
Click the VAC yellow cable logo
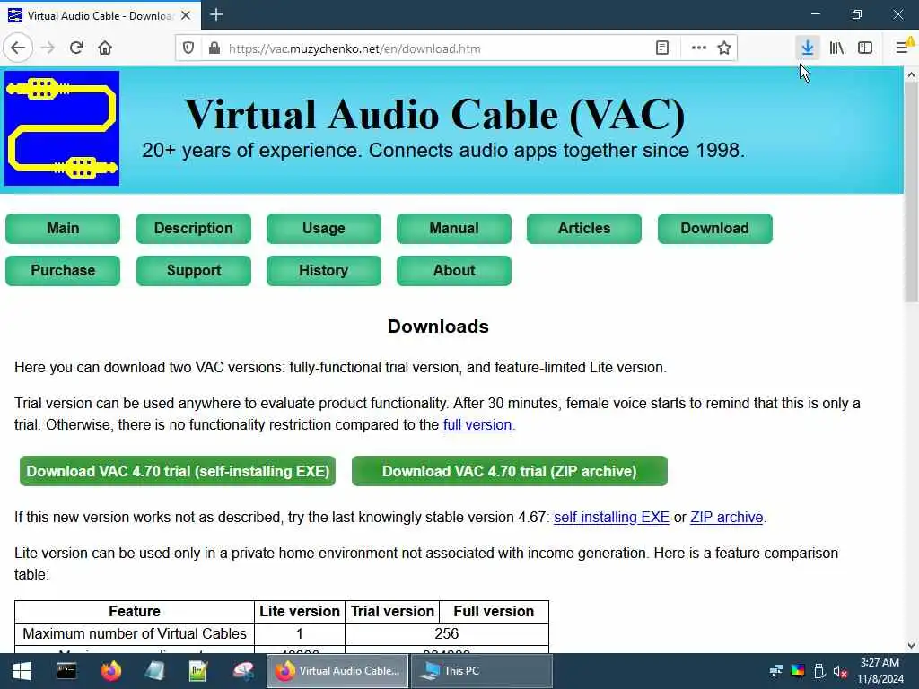click(62, 128)
